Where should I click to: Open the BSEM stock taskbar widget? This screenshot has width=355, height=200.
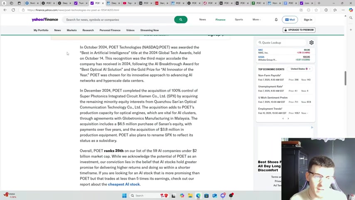click(10, 195)
